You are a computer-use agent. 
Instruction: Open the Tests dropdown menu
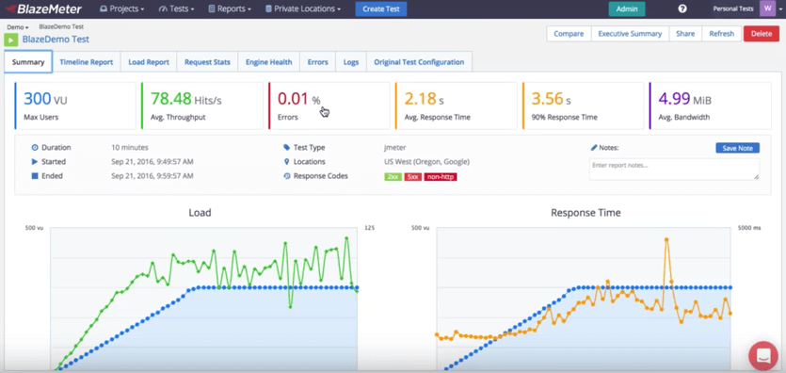tap(176, 8)
